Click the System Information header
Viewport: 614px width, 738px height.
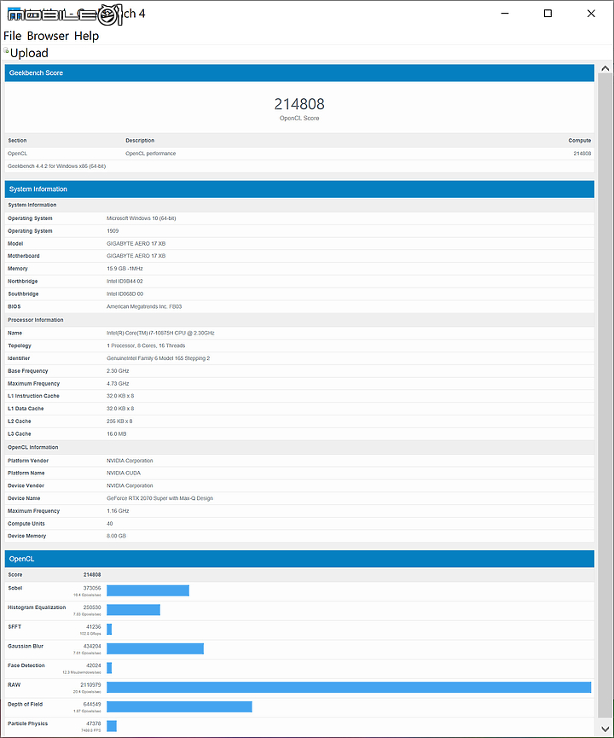299,189
